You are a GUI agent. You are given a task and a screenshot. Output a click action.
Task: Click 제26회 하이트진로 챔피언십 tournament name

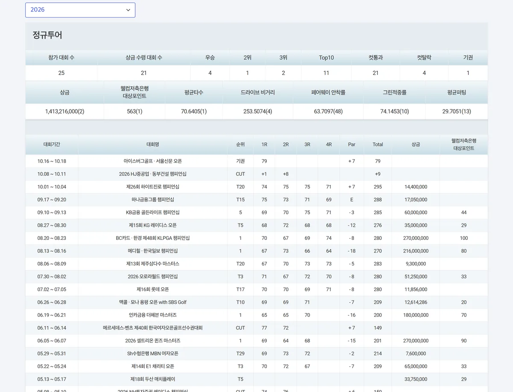tap(153, 187)
